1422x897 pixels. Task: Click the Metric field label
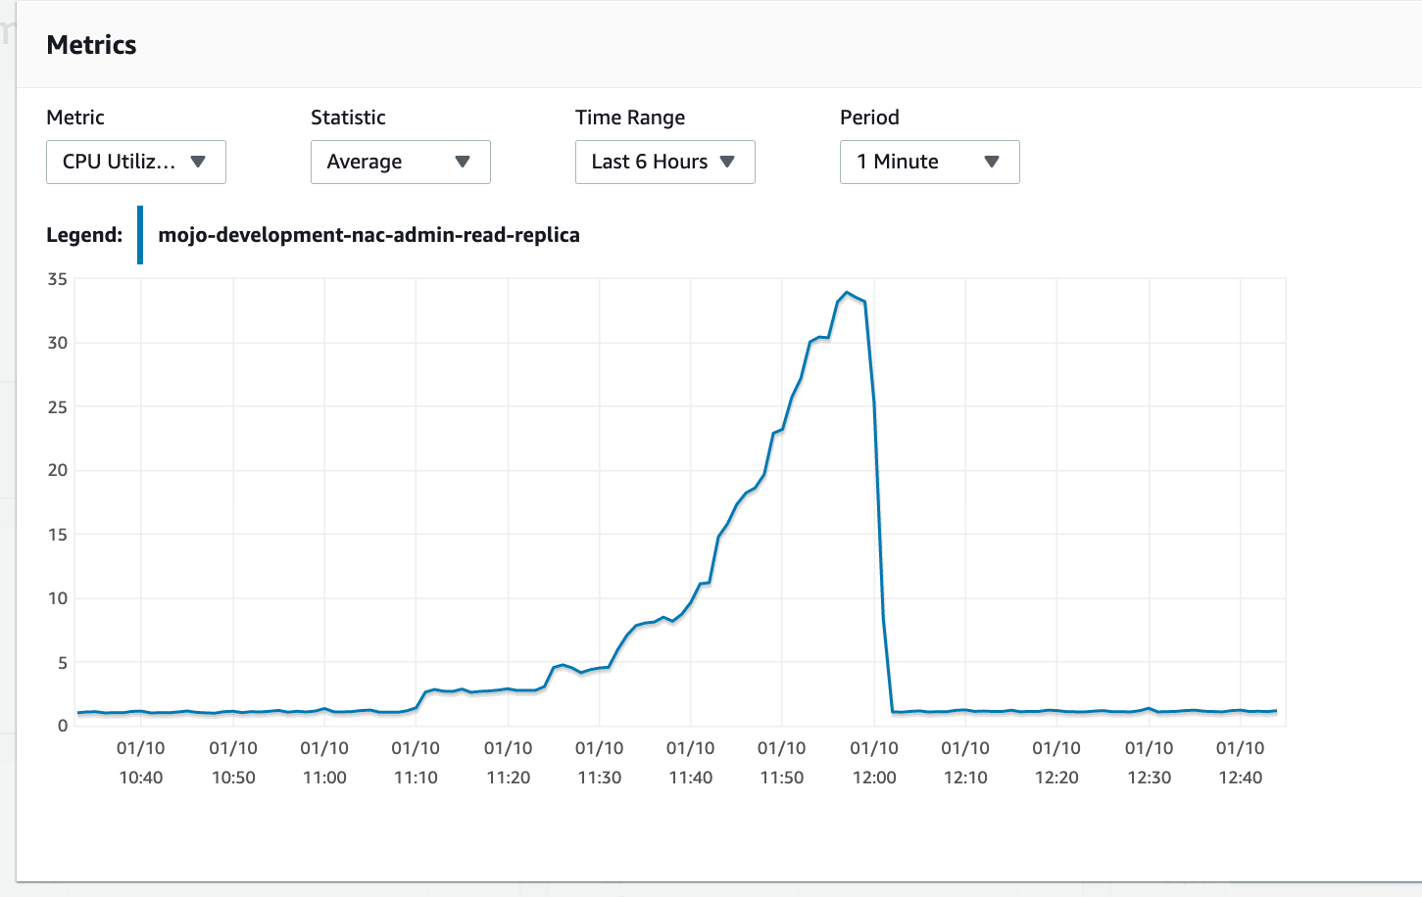(x=75, y=118)
